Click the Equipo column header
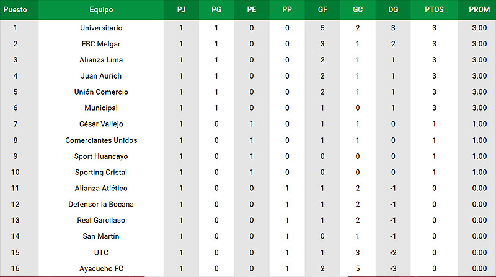The image size is (496, 277). point(101,10)
